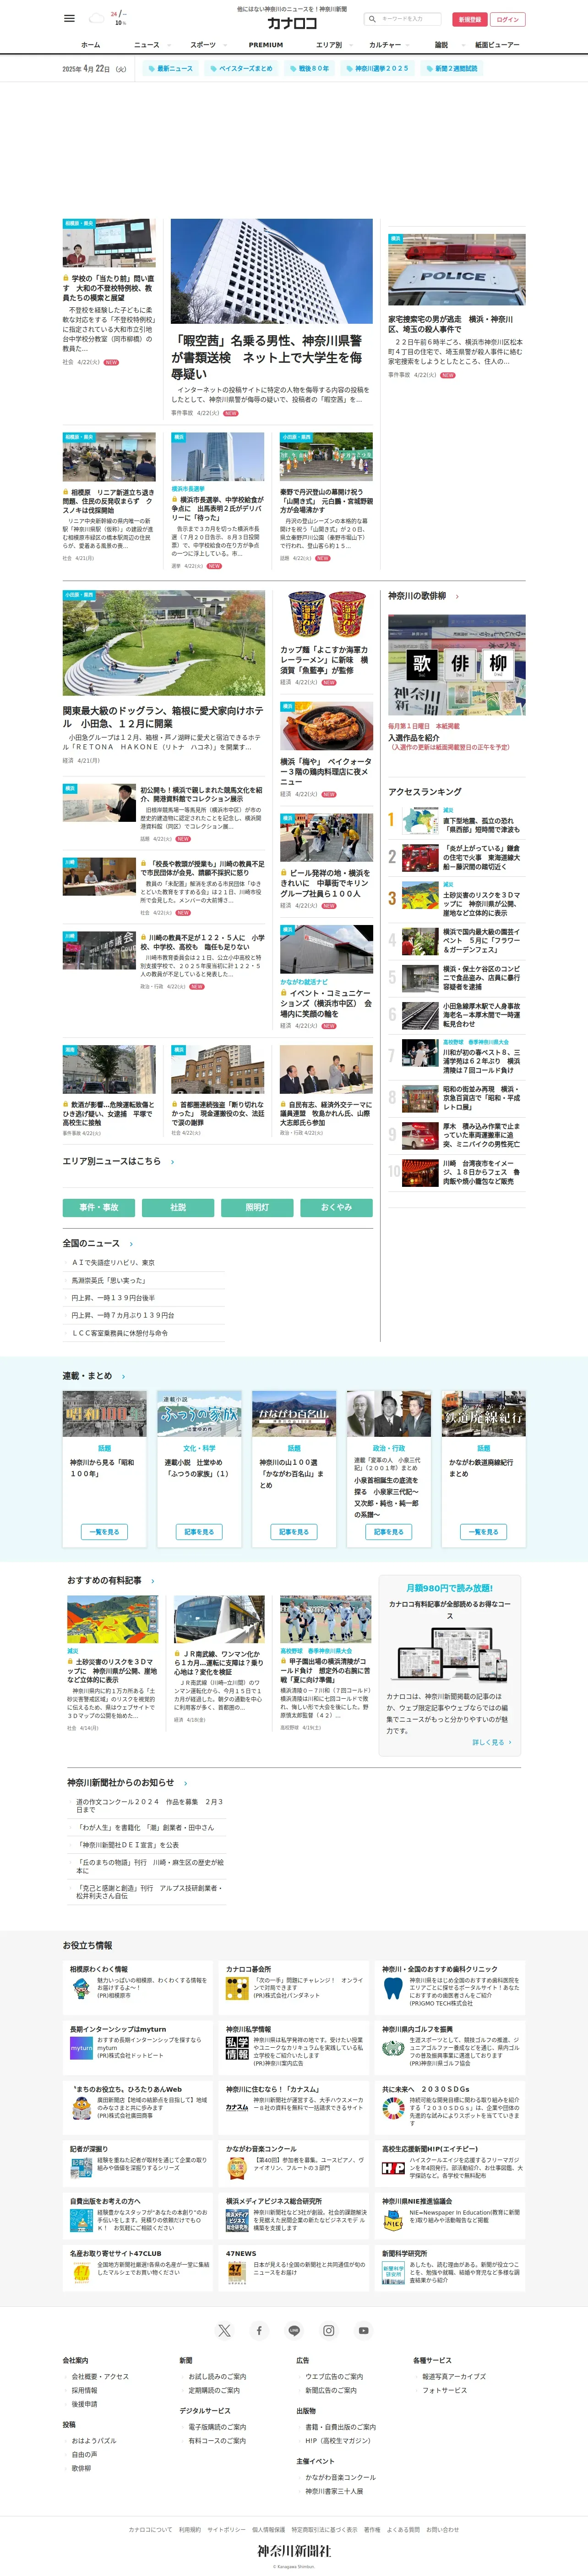
Task: Select the 社説 category tab
Action: click(x=178, y=1208)
